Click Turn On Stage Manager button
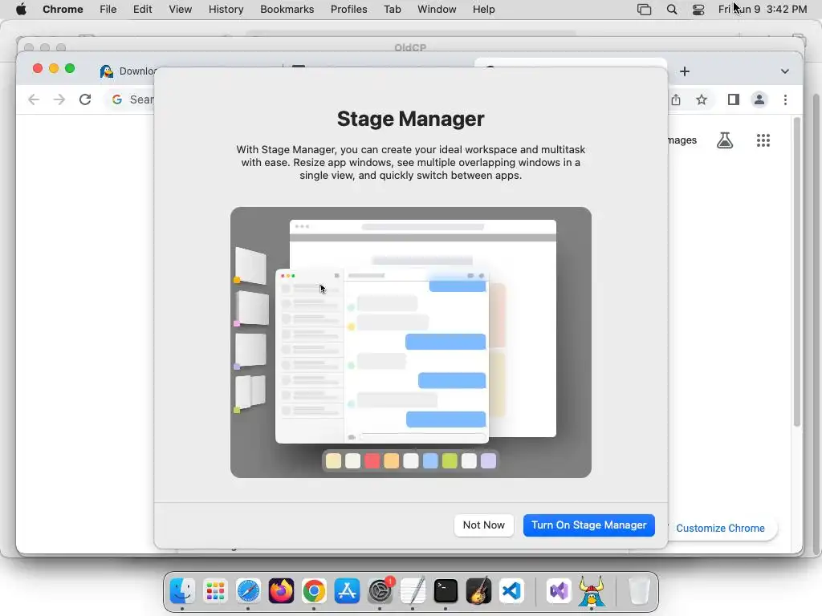 click(x=588, y=525)
